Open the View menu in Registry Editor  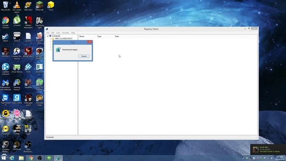58,33
